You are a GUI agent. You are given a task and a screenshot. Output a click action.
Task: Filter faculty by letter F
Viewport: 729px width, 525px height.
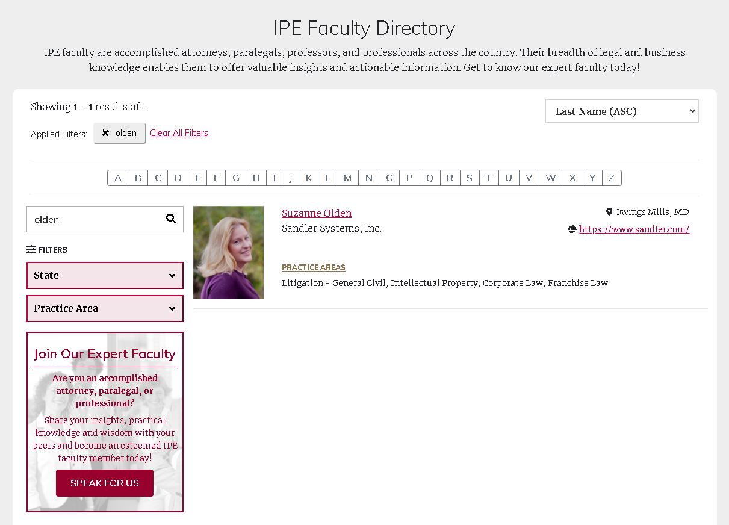point(216,178)
